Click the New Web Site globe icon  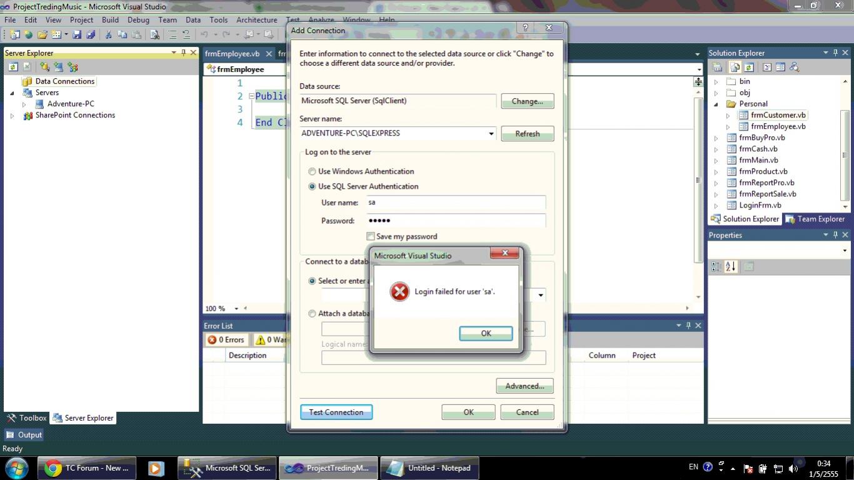(x=28, y=34)
